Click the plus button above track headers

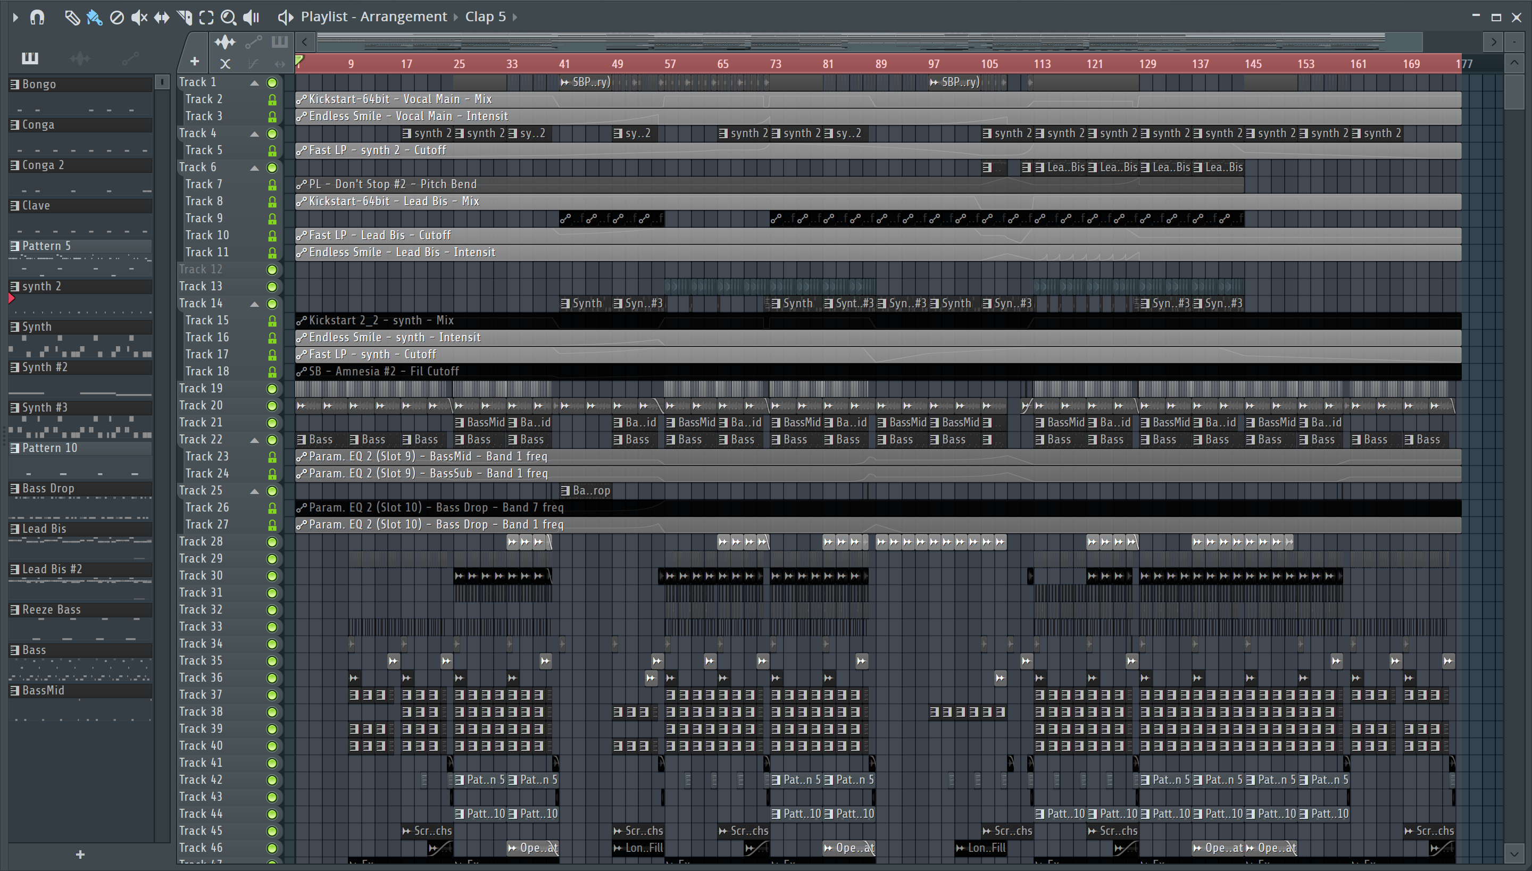tap(195, 61)
